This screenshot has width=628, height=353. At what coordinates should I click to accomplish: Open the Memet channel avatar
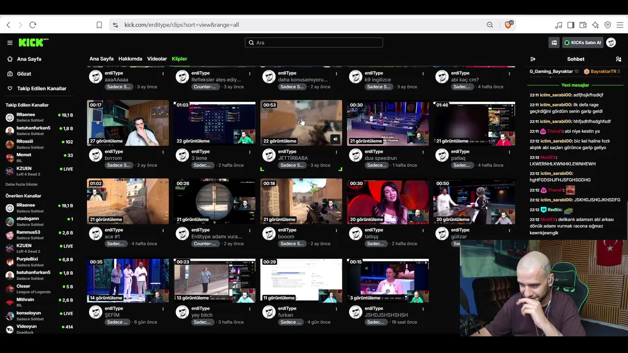click(10, 157)
